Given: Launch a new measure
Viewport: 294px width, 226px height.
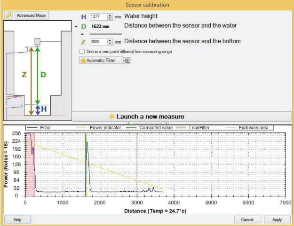Looking at the screenshot, I should (x=182, y=117).
